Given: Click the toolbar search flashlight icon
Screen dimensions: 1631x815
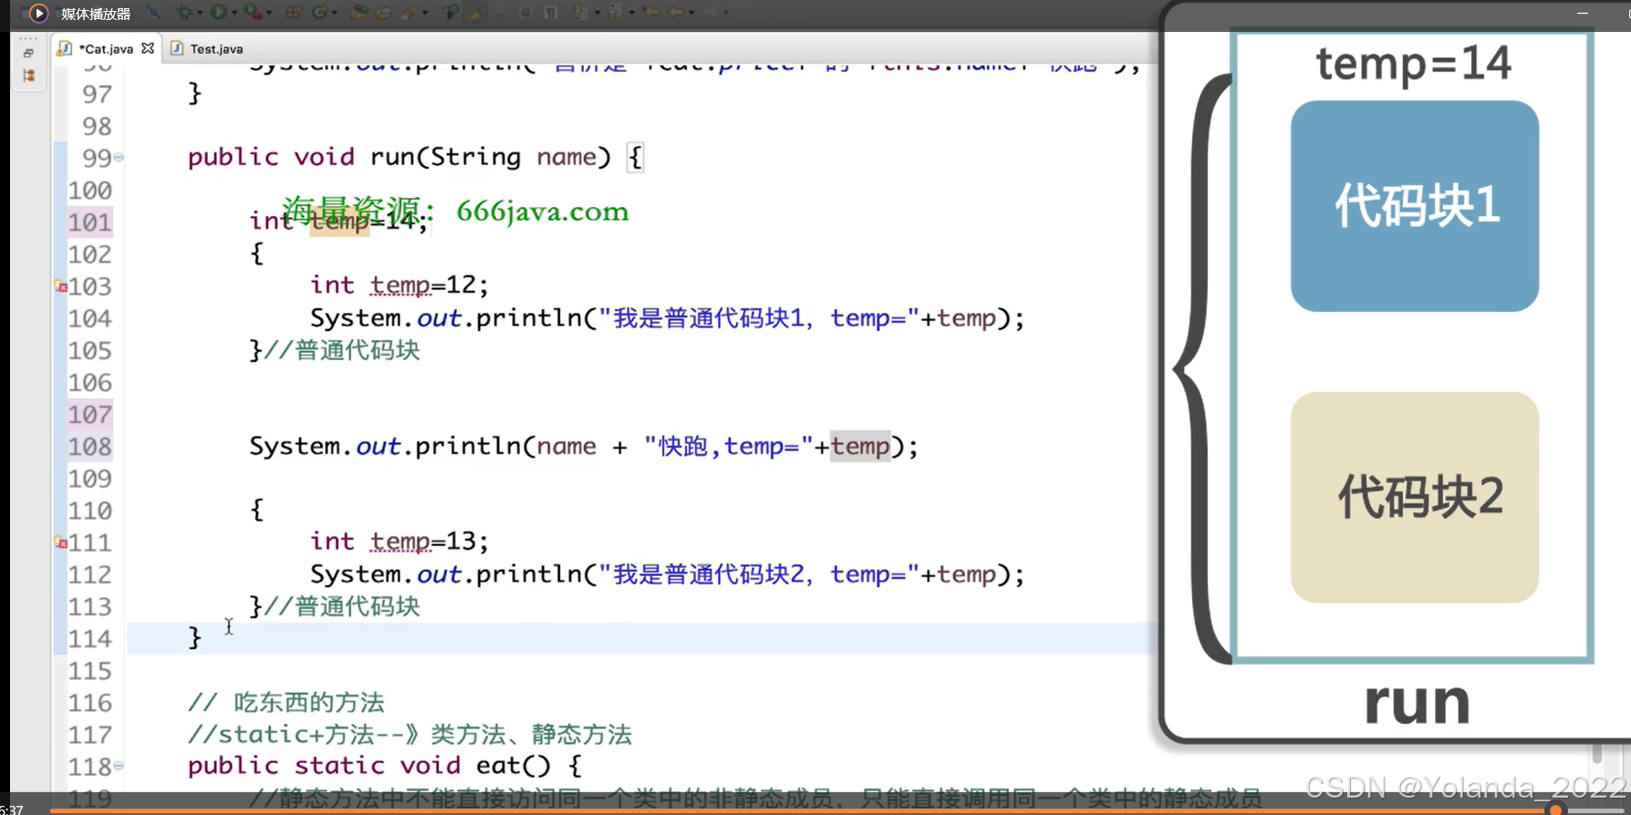Looking at the screenshot, I should pos(450,13).
